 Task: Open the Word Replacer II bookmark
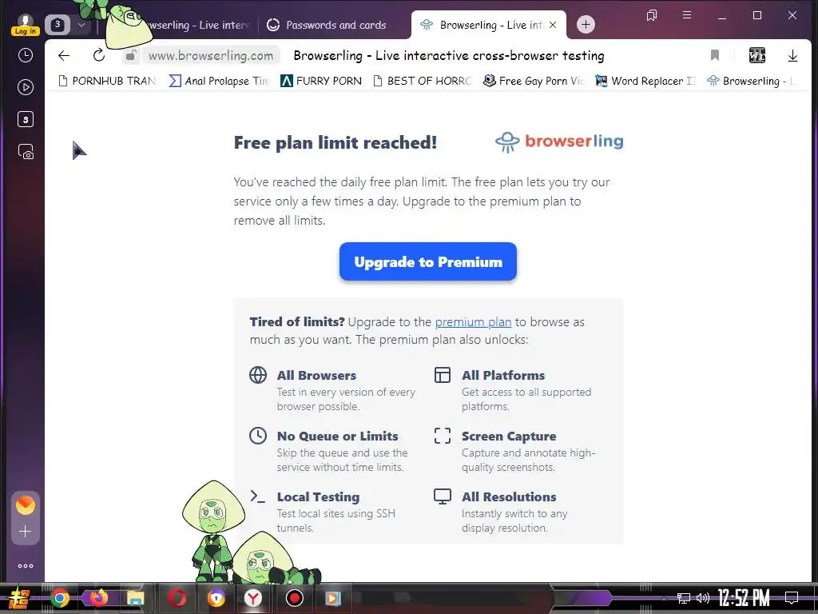tap(645, 81)
